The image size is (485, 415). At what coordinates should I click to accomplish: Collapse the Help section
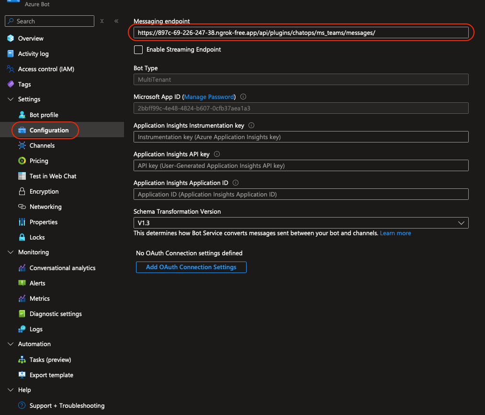point(11,390)
